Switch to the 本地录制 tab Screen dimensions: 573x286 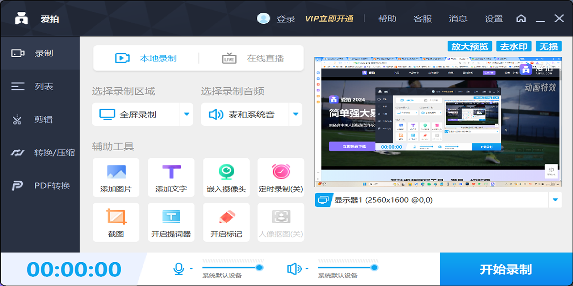pyautogui.click(x=146, y=58)
